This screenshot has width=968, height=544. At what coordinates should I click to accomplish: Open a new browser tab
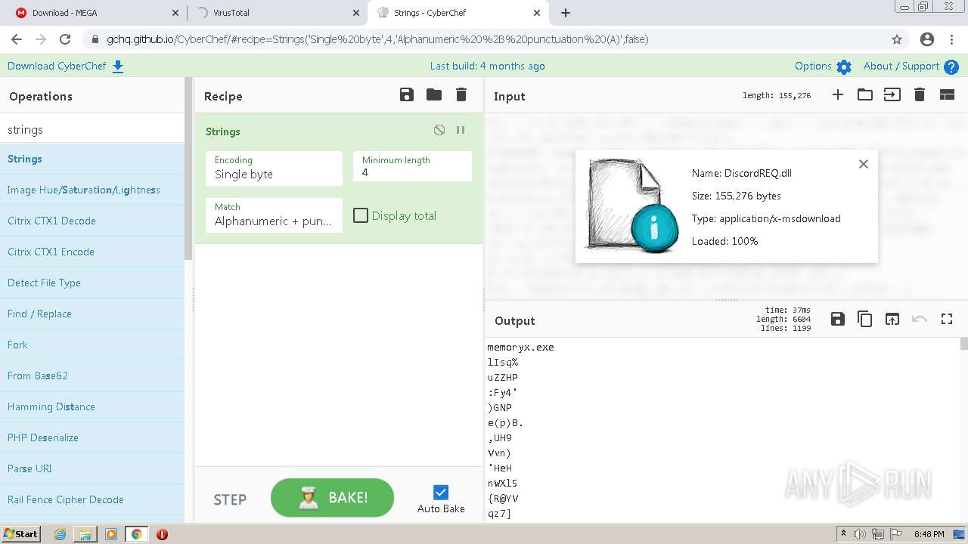[566, 13]
